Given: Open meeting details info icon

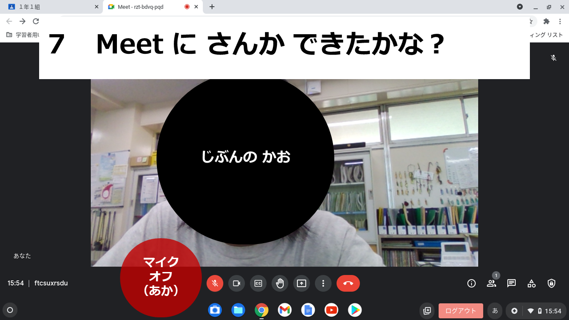Looking at the screenshot, I should (x=472, y=283).
